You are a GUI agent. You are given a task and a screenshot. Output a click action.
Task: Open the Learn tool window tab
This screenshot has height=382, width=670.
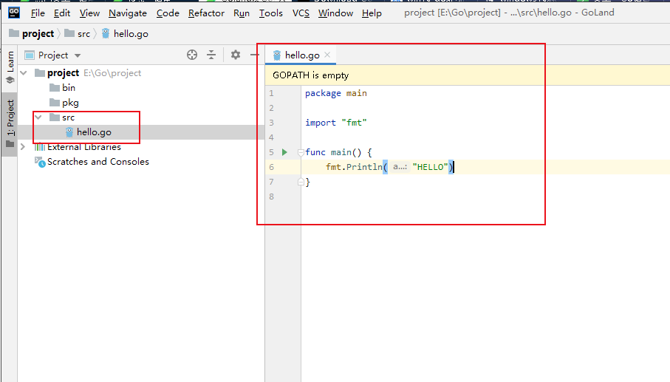10,67
